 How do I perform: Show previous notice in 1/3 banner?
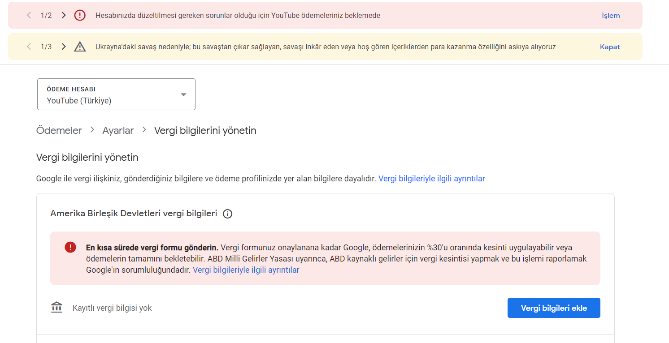tap(29, 47)
